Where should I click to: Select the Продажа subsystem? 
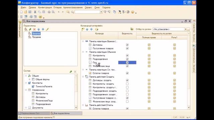tap(36, 37)
